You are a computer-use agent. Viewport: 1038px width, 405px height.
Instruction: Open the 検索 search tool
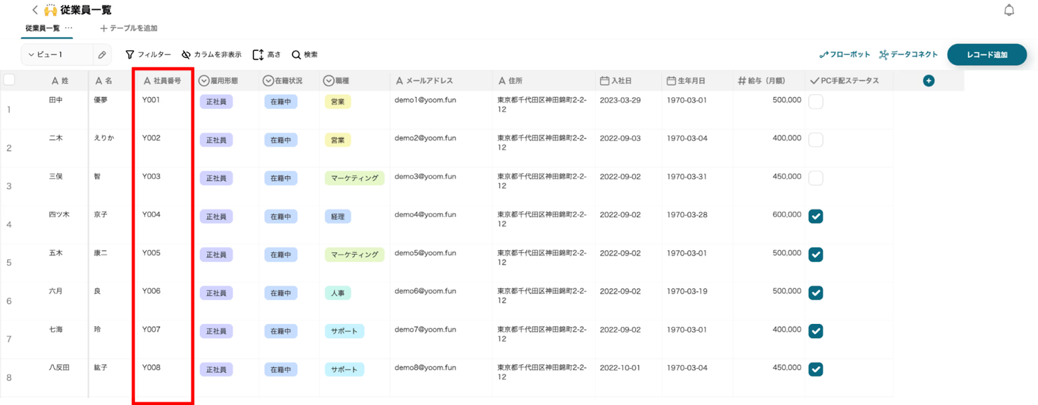pyautogui.click(x=304, y=54)
